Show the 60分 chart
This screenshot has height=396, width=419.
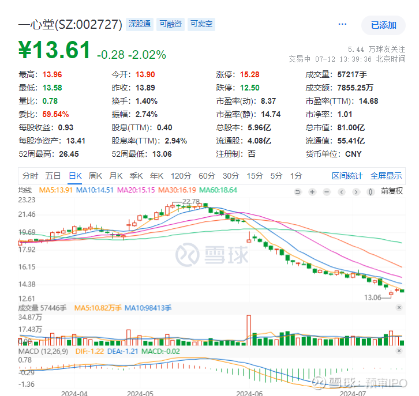[x=207, y=176]
